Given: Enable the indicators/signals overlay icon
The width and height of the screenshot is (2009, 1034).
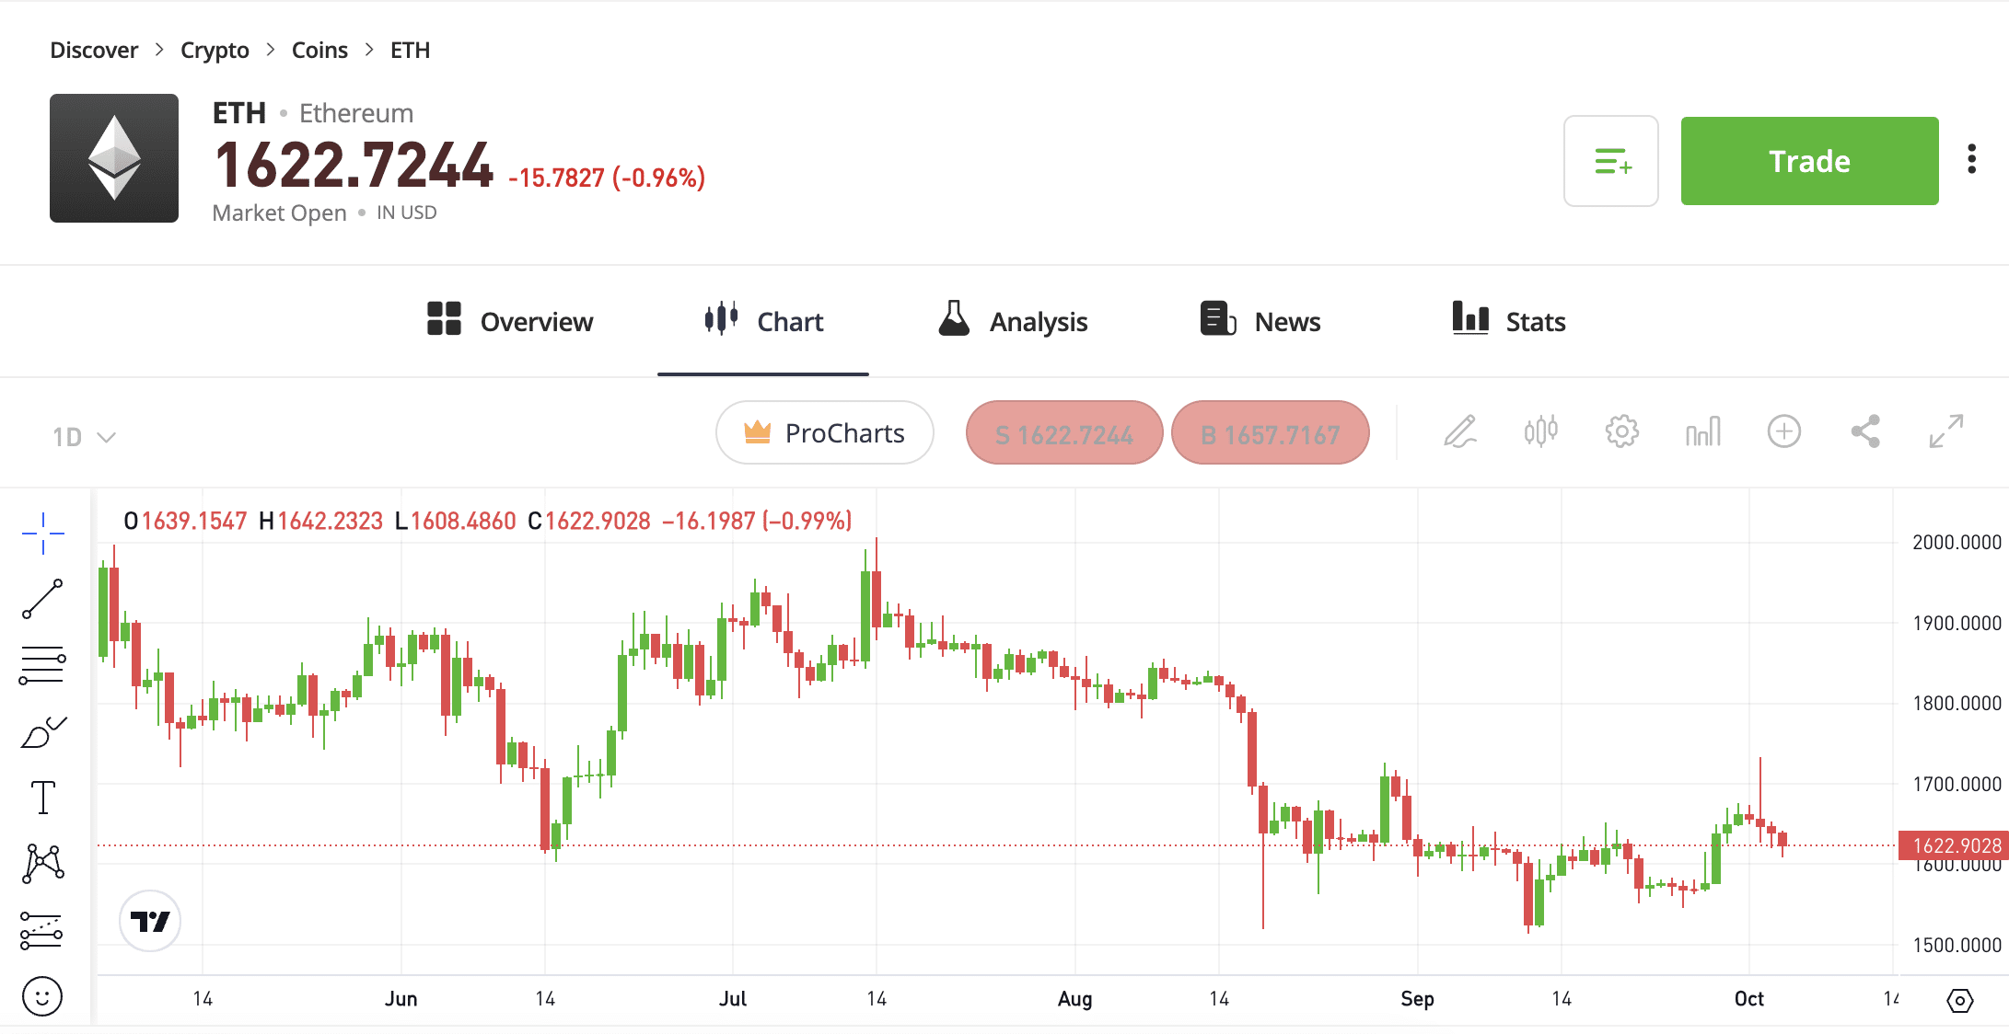Looking at the screenshot, I should tap(1539, 432).
